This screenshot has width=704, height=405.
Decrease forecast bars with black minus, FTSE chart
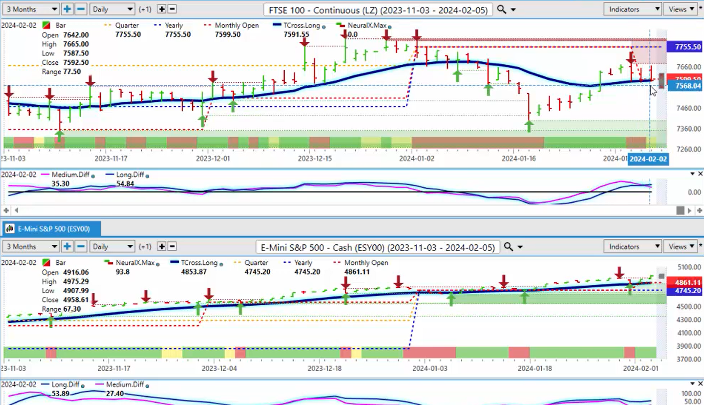pos(172,9)
